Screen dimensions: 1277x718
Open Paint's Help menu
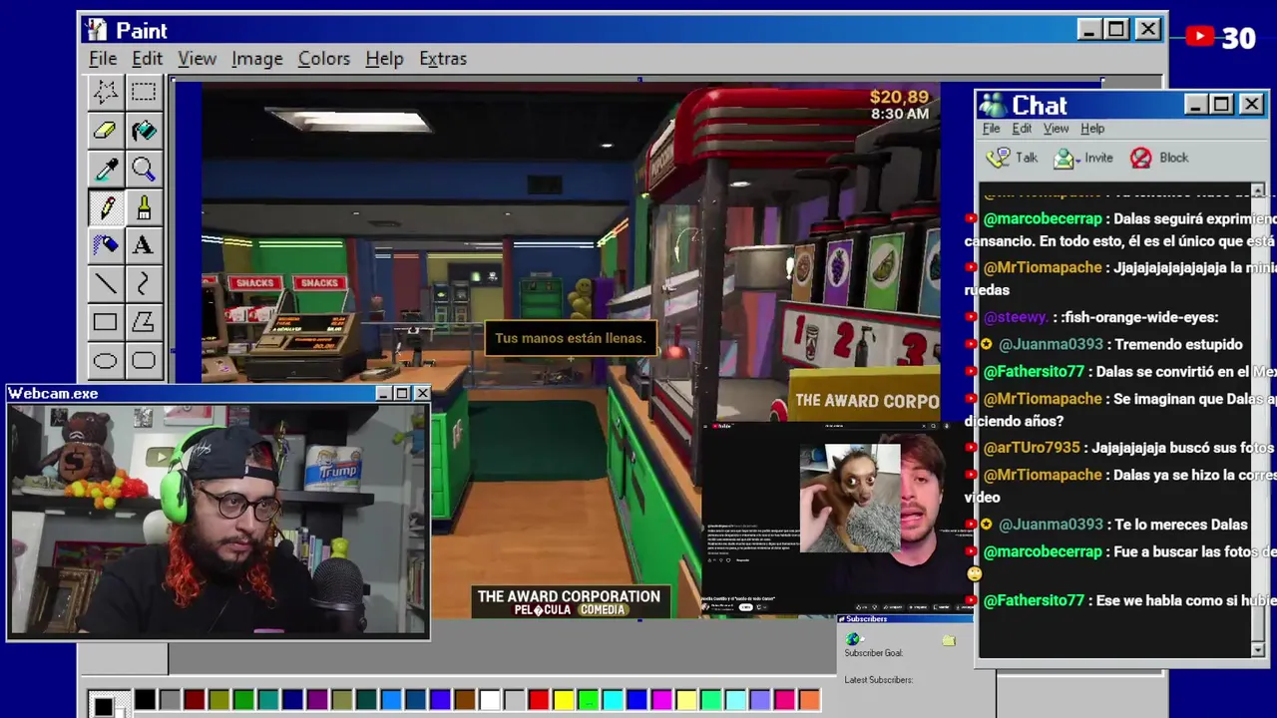click(x=384, y=59)
